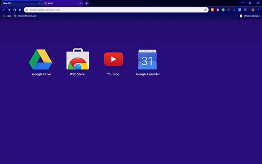Close the Apps tab
The width and height of the screenshot is (262, 164).
pyautogui.click(x=80, y=3)
